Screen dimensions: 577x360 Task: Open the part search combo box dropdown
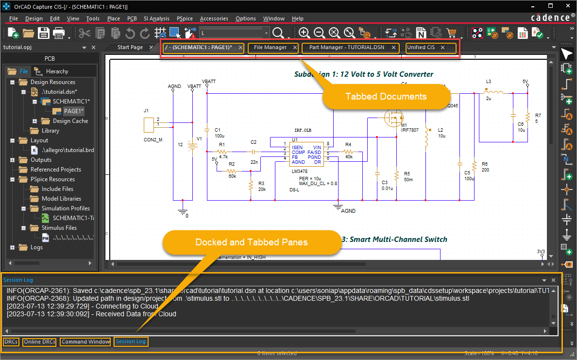tap(266, 33)
